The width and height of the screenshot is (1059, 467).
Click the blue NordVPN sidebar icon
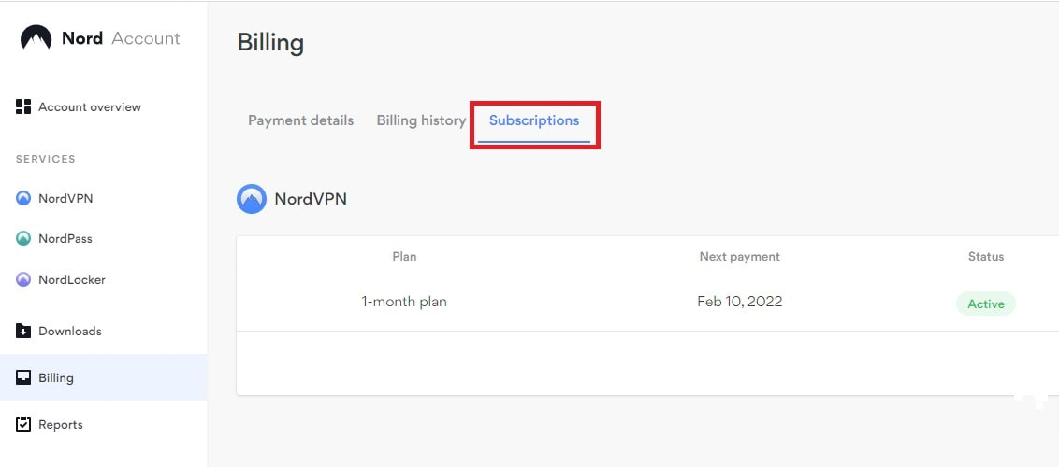(x=24, y=198)
